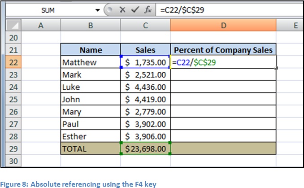
Task: Click the Sales header cell
Action: pyautogui.click(x=145, y=50)
